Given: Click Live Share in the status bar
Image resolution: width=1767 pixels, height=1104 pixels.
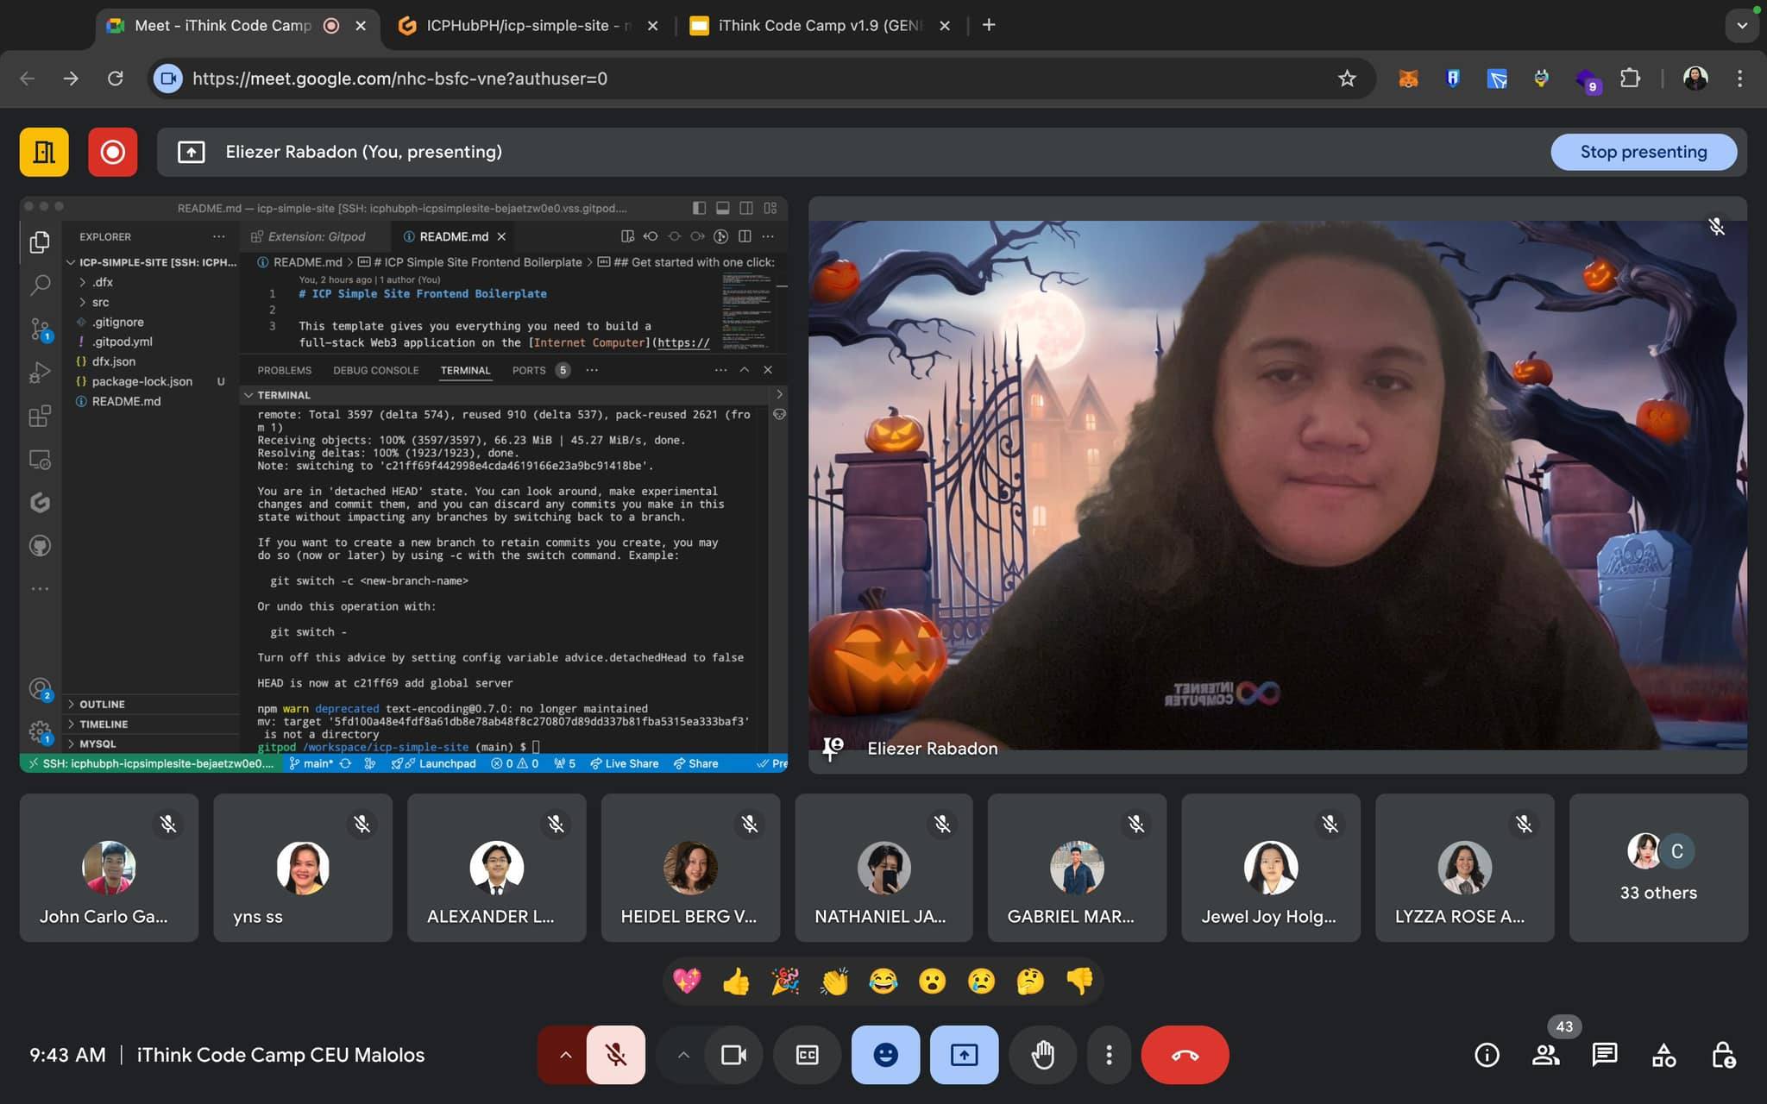Looking at the screenshot, I should pos(625,764).
